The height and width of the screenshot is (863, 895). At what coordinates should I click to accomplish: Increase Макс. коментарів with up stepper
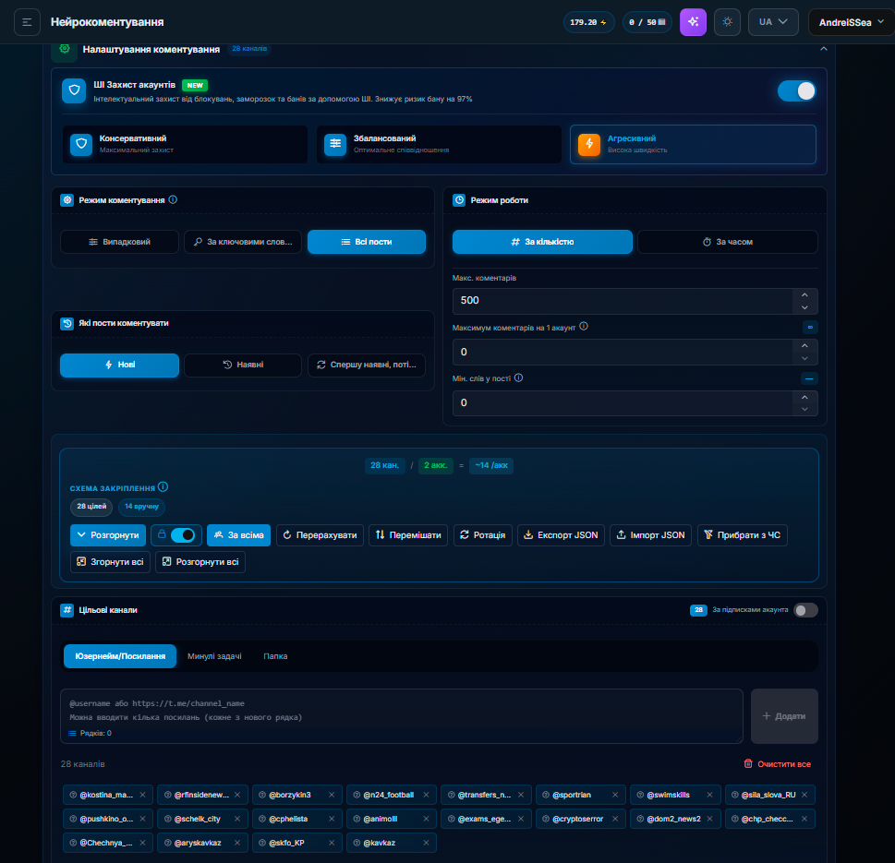[804, 294]
